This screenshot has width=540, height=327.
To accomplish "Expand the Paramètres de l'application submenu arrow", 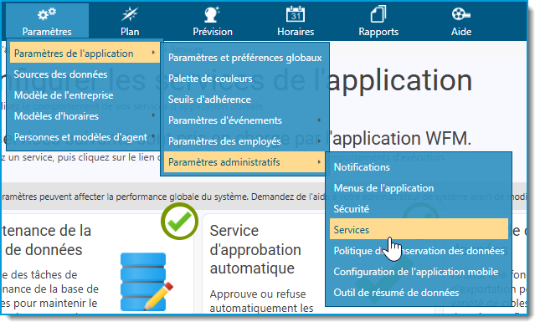I will click(153, 53).
